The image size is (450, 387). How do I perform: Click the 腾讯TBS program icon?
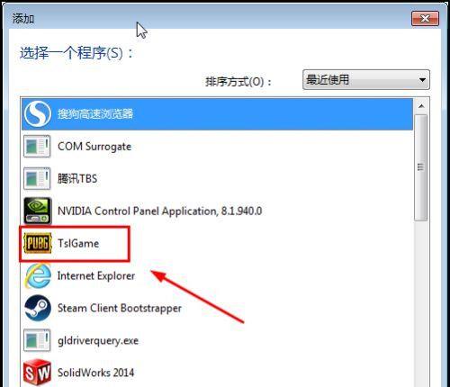(37, 178)
